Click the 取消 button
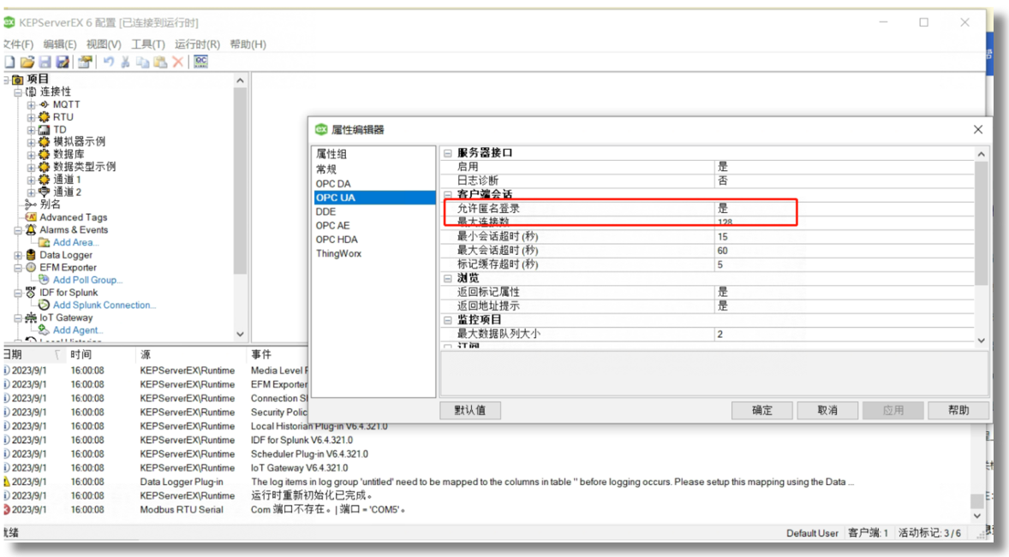The image size is (1009, 557). [827, 410]
